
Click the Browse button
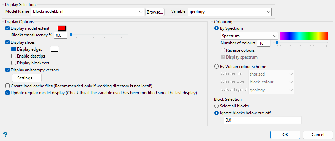pos(155,12)
